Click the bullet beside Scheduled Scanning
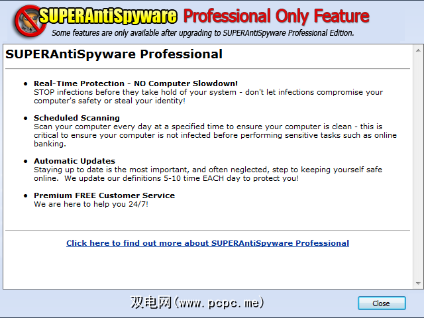The height and width of the screenshot is (318, 424). click(x=26, y=118)
